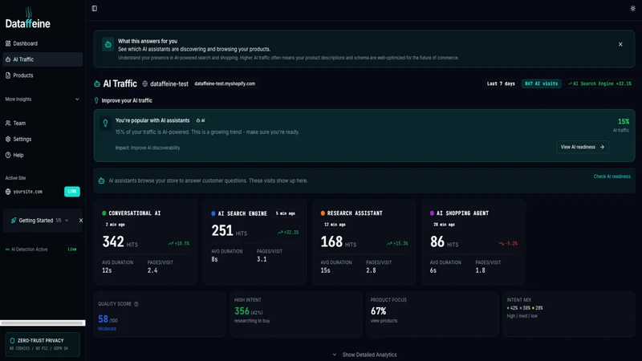Switch theme with the sun icon
This screenshot has height=361, width=642.
(x=632, y=8)
